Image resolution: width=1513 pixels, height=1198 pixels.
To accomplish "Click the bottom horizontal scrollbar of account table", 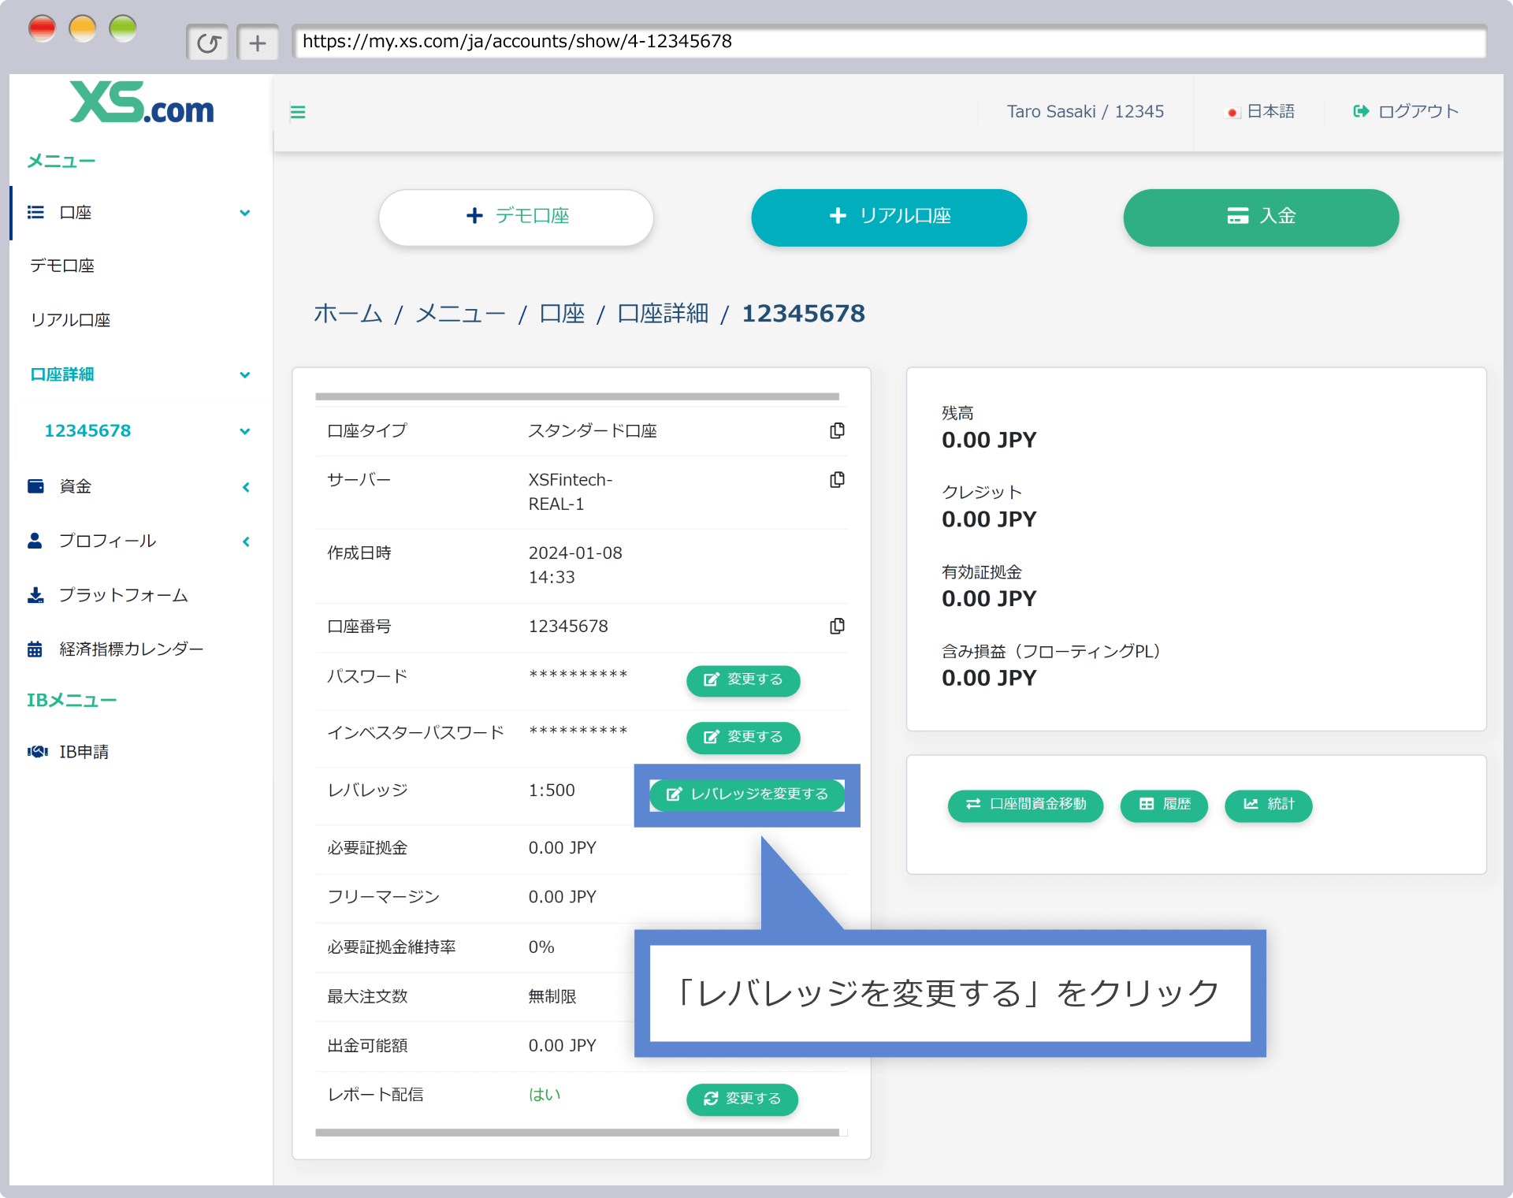I will pos(577,1133).
